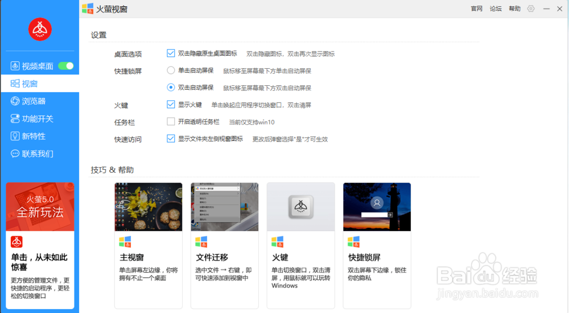569x313 pixels.
Task: Open the 快捷锁屏 tip thumbnail image
Action: tap(377, 207)
